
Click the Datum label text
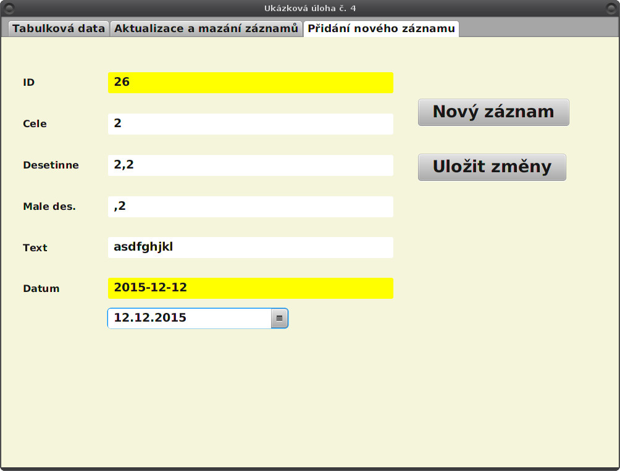41,288
